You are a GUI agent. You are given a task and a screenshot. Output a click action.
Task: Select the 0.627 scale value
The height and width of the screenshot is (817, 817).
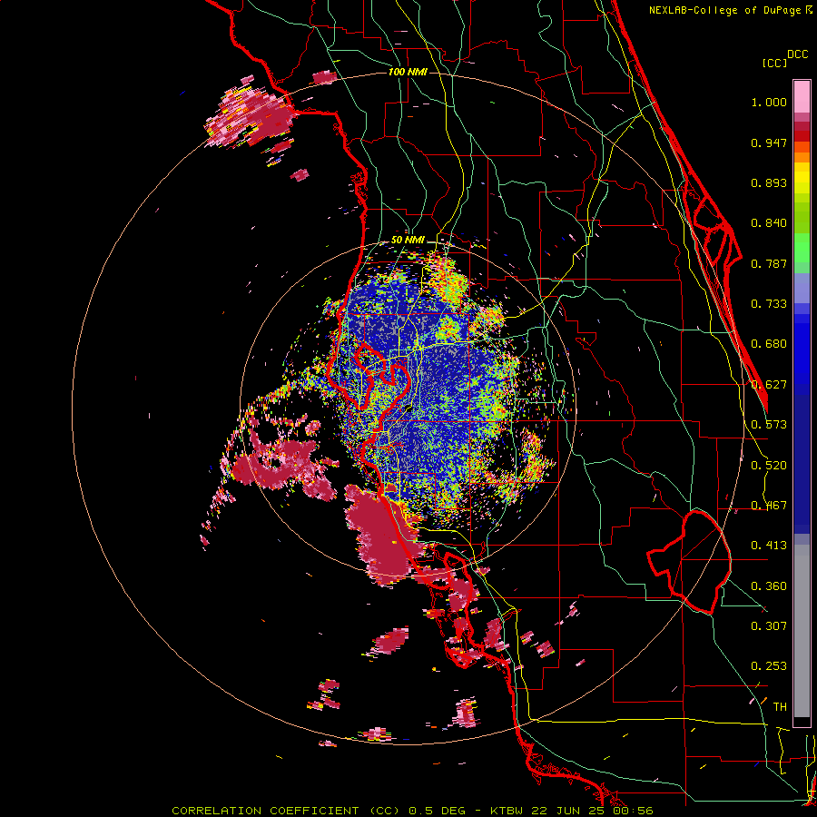[x=769, y=385]
